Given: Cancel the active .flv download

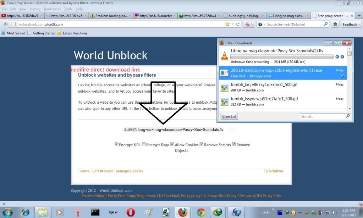Looking at the screenshot, I should [x=342, y=57].
